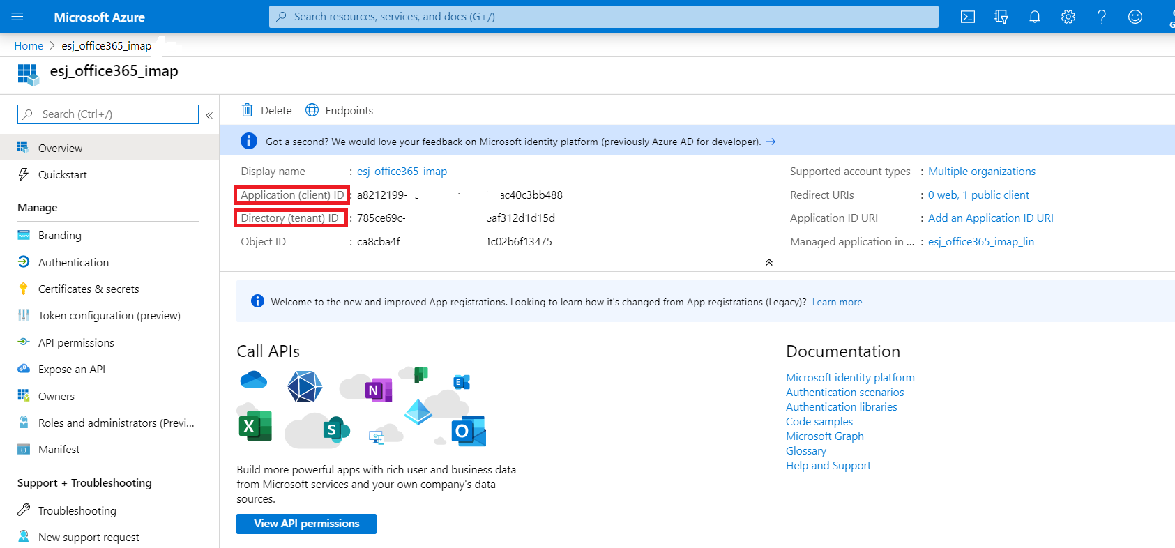1175x548 pixels.
Task: Open the Directory and subscription filter icon
Action: tap(1001, 17)
